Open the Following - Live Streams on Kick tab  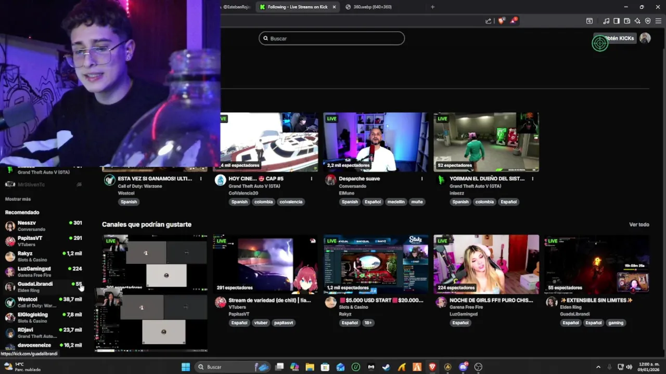298,7
